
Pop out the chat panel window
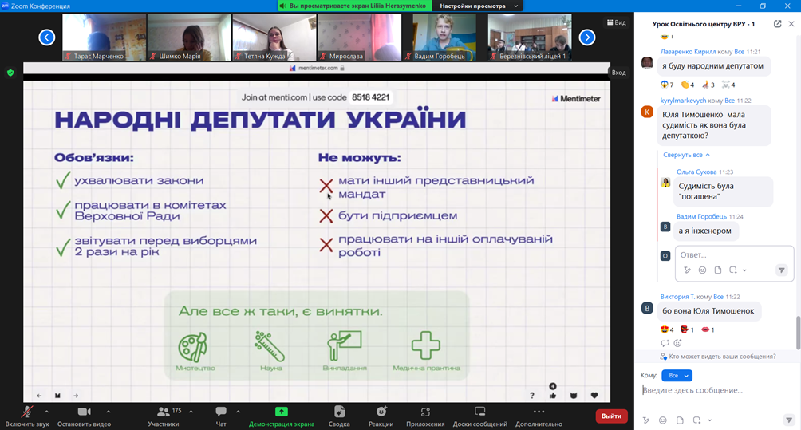point(777,24)
